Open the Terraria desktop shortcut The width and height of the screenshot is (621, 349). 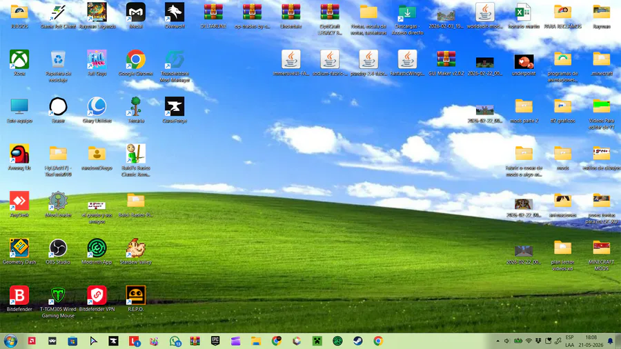(x=136, y=110)
